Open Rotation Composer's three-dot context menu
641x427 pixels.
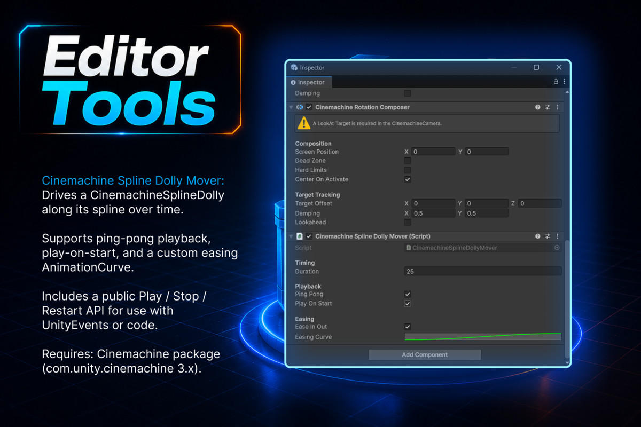[557, 107]
